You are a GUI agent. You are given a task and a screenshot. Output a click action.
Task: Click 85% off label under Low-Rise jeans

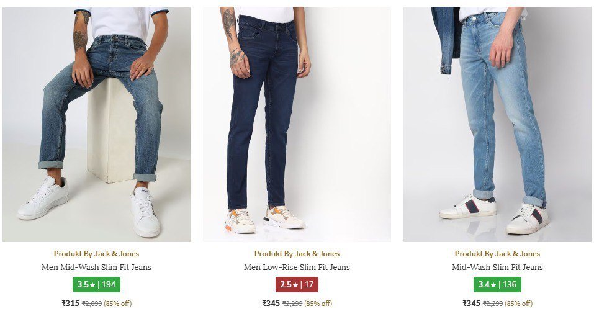pyautogui.click(x=318, y=304)
